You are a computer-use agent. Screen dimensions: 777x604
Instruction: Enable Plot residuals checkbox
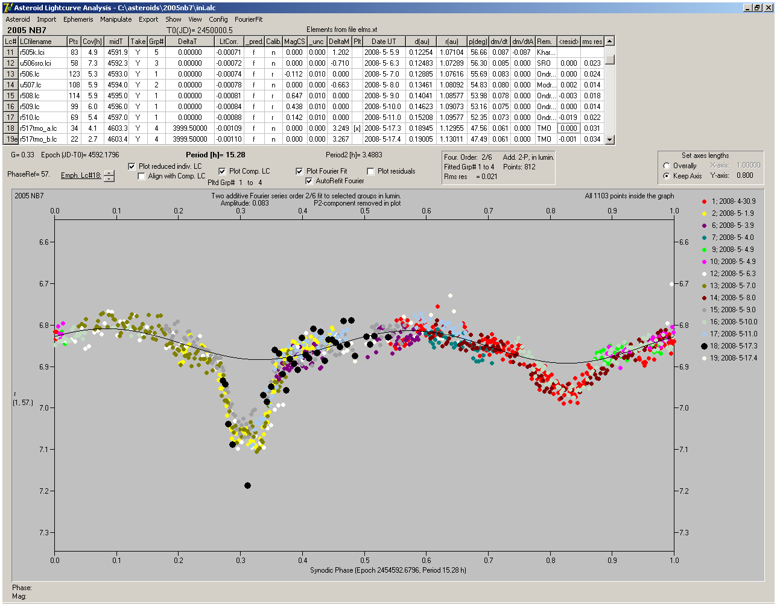coord(371,171)
